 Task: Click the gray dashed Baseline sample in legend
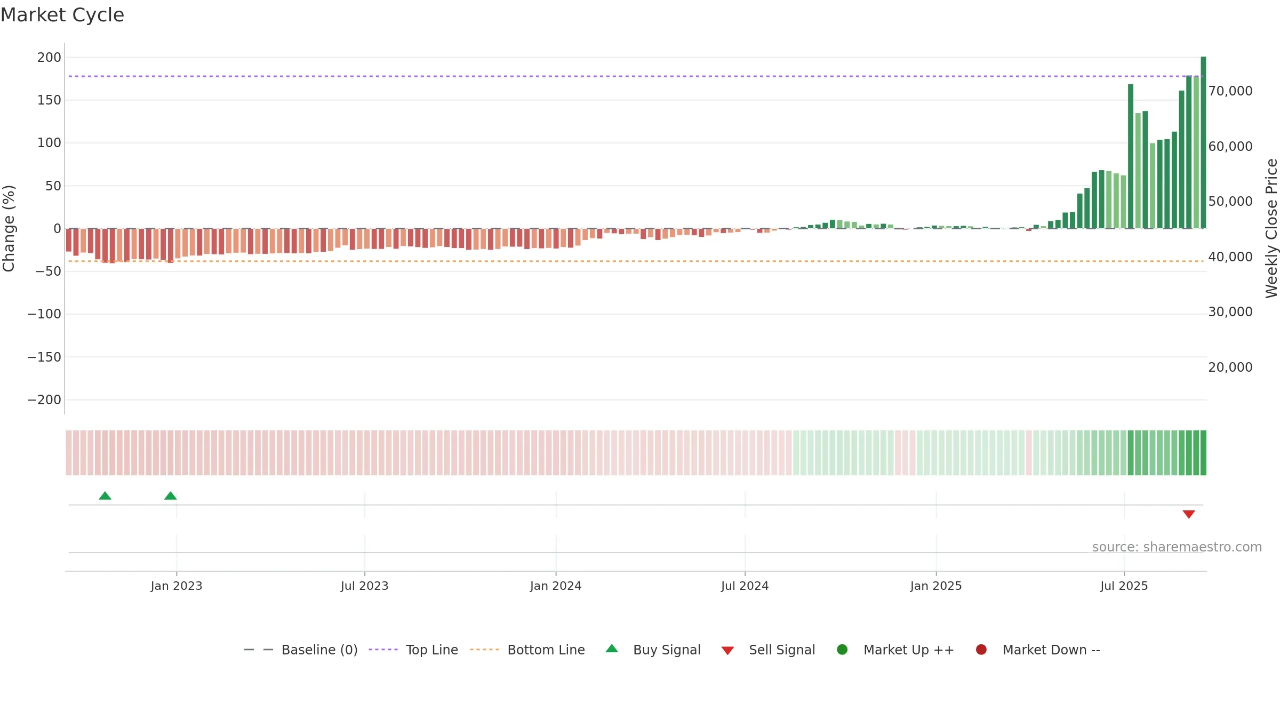(x=258, y=650)
